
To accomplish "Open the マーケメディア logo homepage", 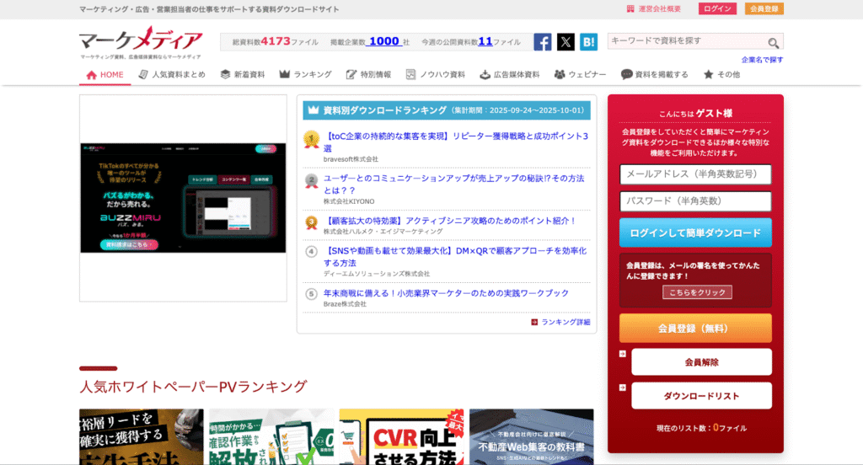I will (141, 42).
